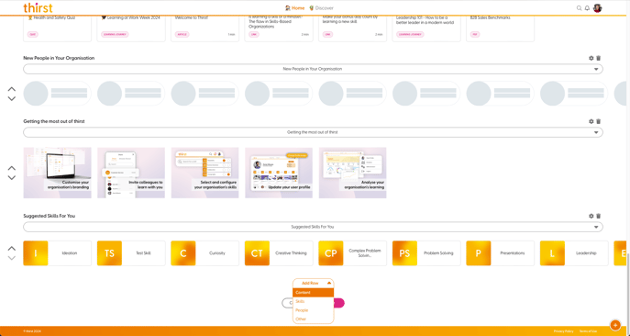This screenshot has height=336, width=630.
Task: Open Analyse your organisation's learning card
Action: 353,173
